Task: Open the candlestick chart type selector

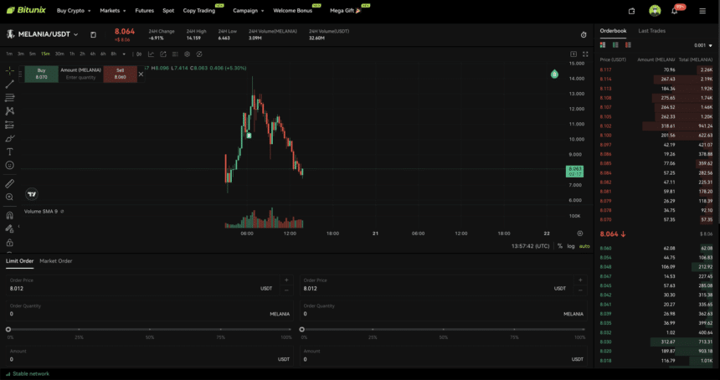Action: (x=139, y=54)
